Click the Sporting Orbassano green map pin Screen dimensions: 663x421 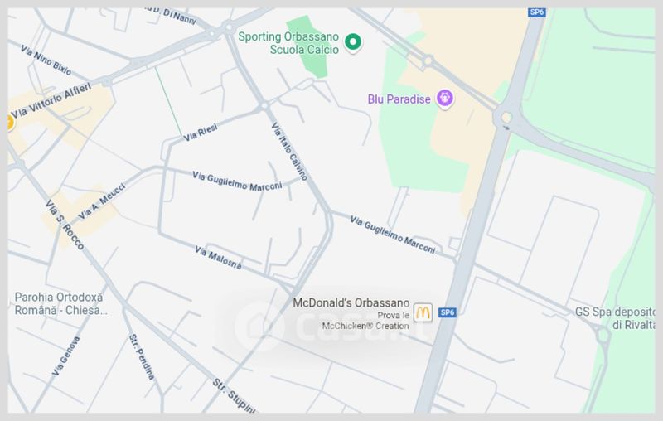(353, 42)
